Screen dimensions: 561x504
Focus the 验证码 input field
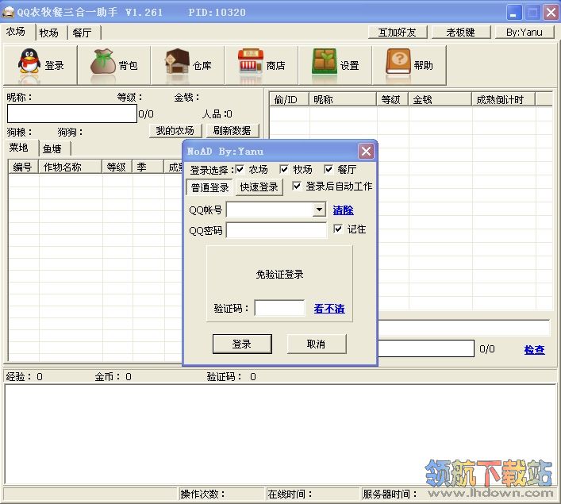pyautogui.click(x=279, y=308)
